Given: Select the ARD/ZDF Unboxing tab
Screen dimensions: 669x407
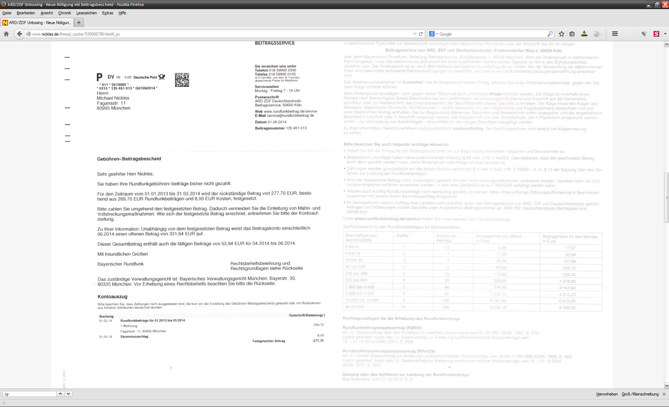Looking at the screenshot, I should click(x=37, y=23).
